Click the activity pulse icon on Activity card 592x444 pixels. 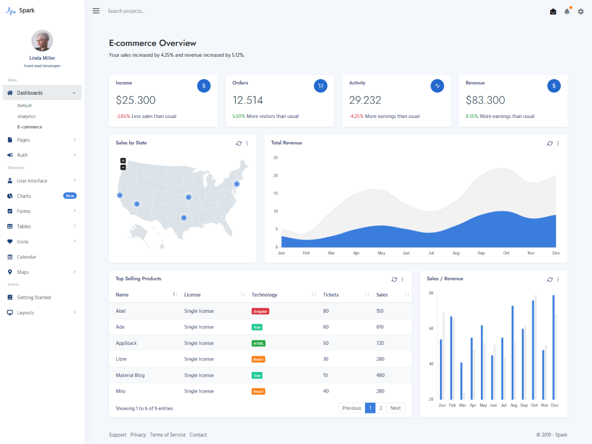pyautogui.click(x=437, y=85)
